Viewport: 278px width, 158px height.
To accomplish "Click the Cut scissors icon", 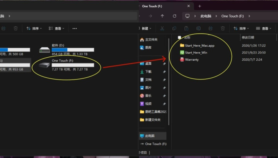I will coord(162,28).
